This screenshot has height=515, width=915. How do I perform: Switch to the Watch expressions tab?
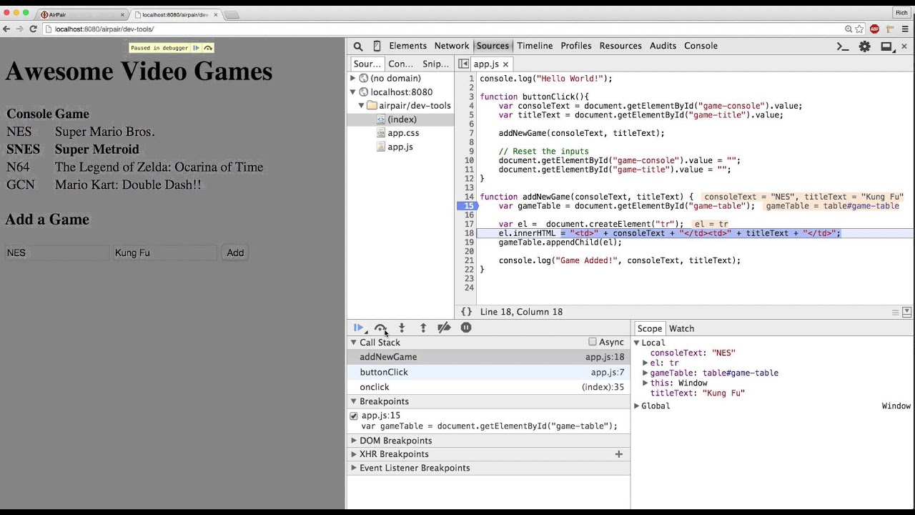click(681, 328)
